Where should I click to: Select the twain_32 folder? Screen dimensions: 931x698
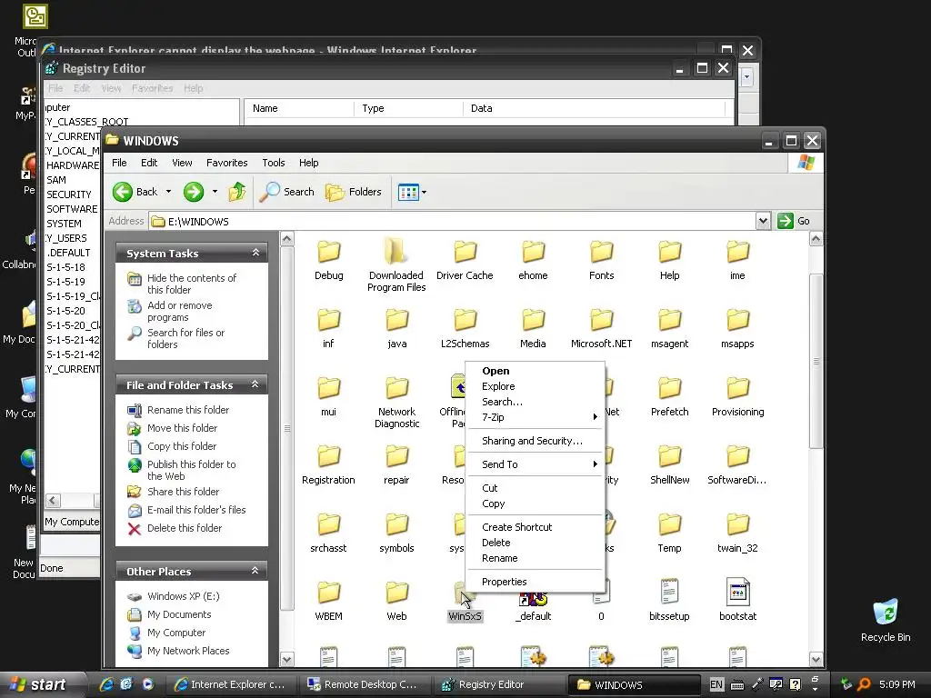(737, 533)
